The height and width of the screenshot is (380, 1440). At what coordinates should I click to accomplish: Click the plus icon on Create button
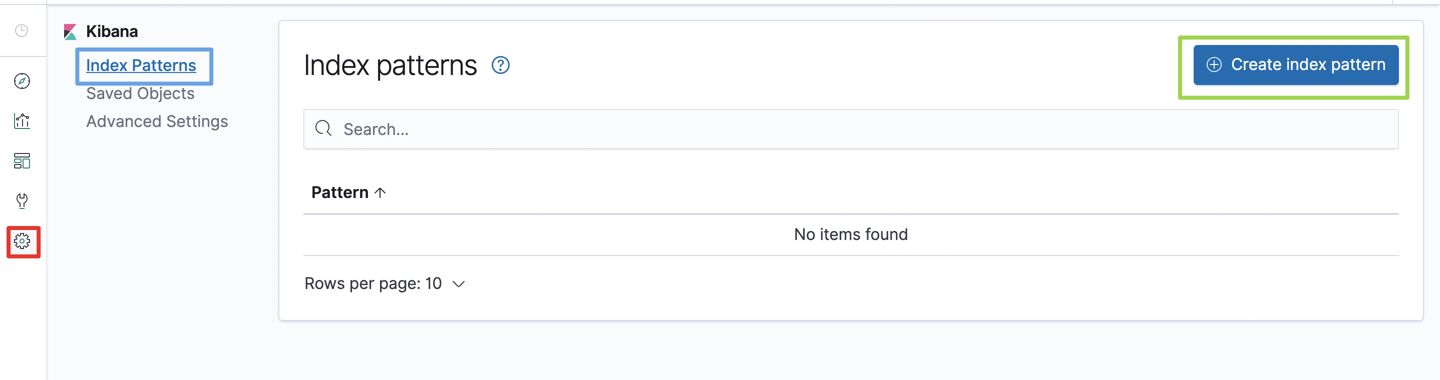(x=1214, y=64)
